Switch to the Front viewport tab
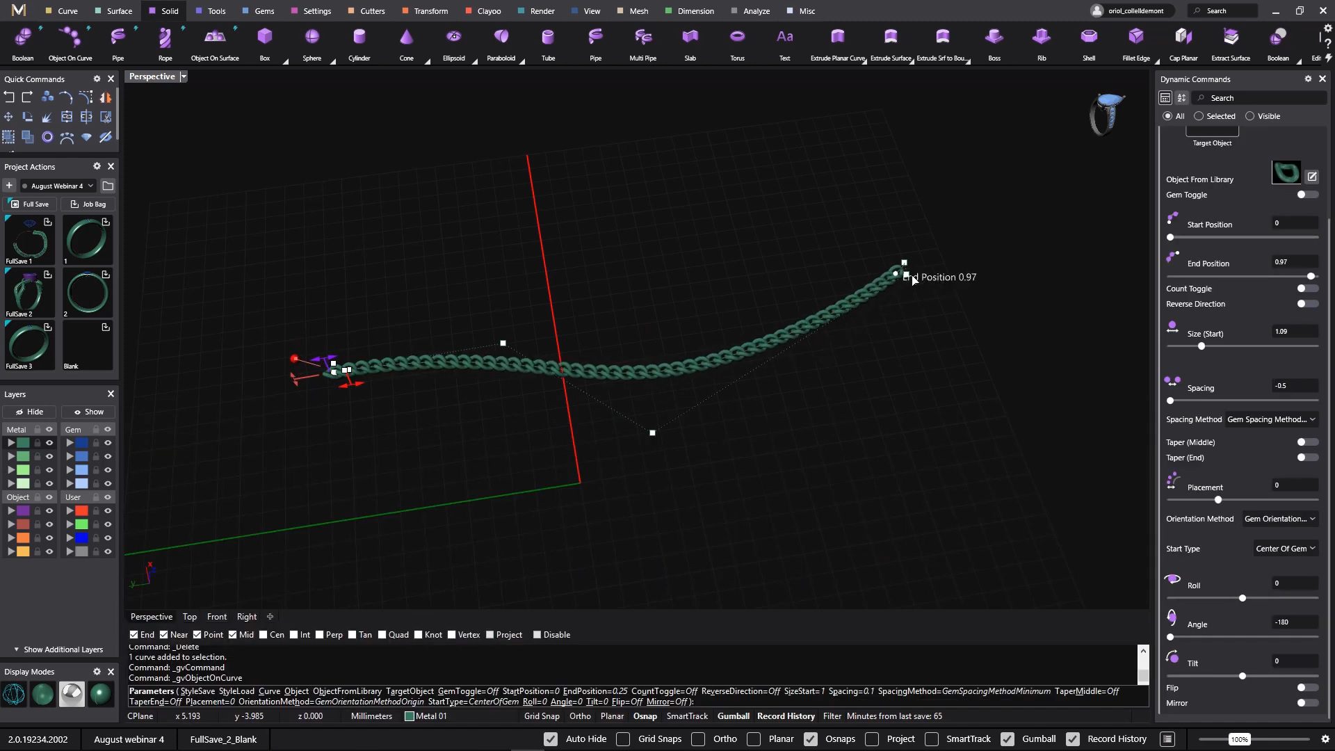This screenshot has width=1335, height=751. coord(216,617)
